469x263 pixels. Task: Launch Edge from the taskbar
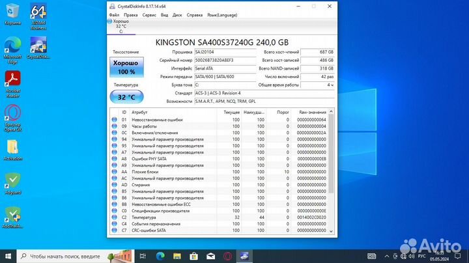[x=160, y=256]
